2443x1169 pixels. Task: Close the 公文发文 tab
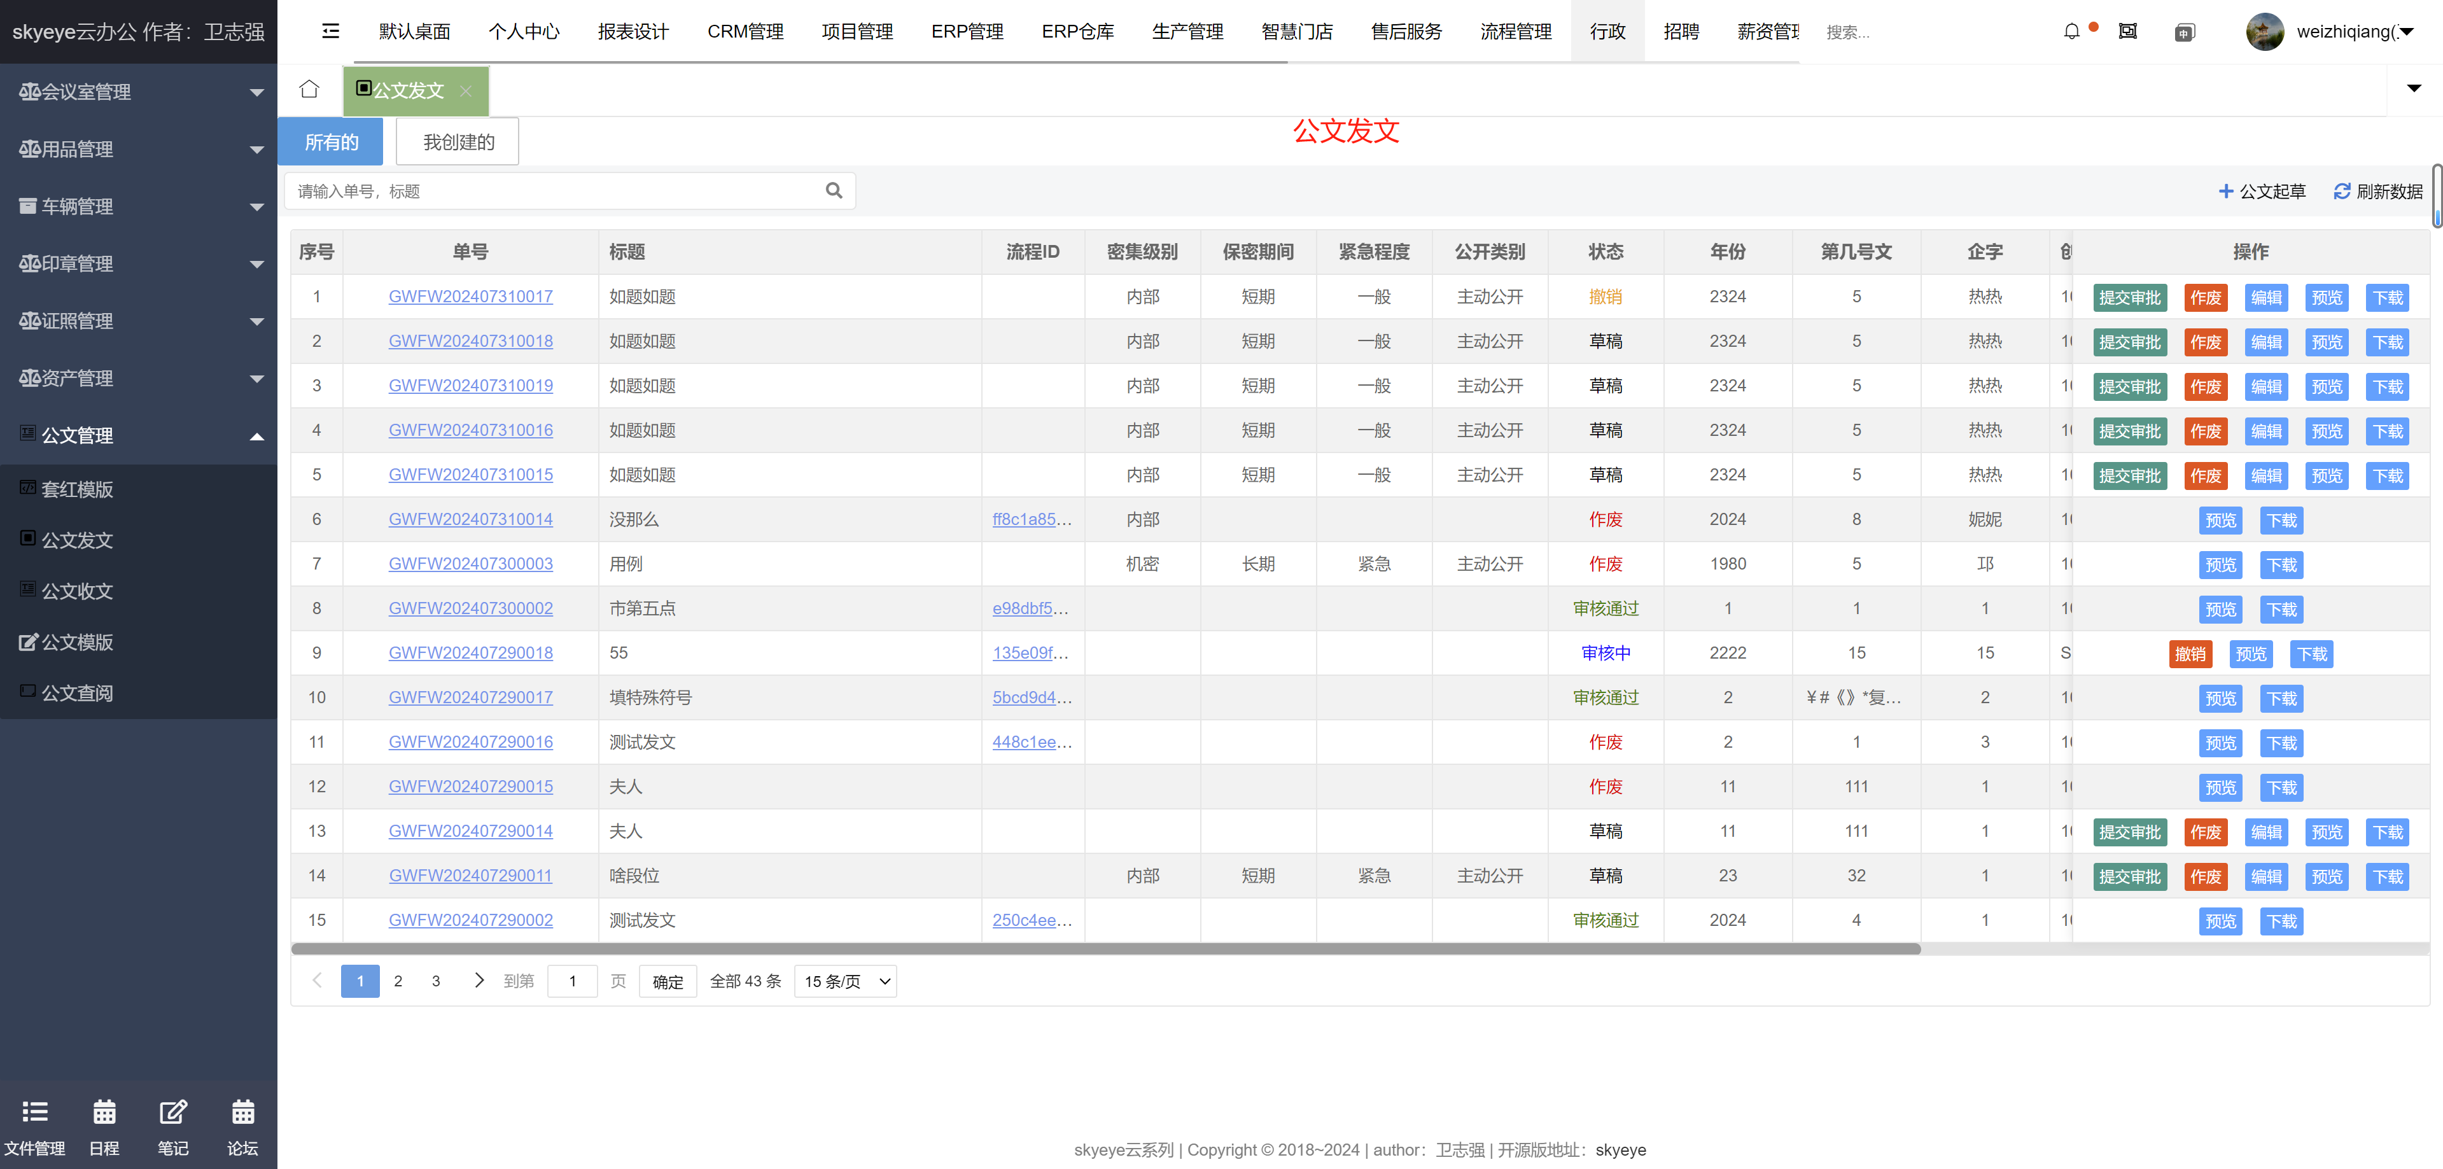pyautogui.click(x=466, y=91)
